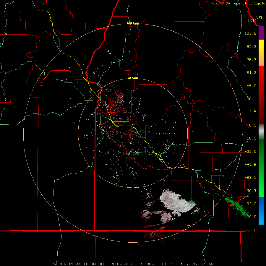Image resolution: width=266 pixels, height=266 pixels.
Task: Click the -47.6 velocity scale value
Action: click(250, 165)
